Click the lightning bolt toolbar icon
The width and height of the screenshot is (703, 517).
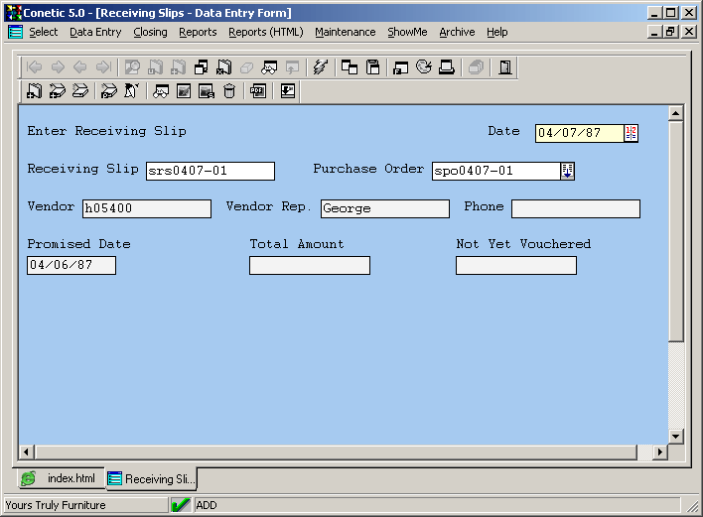tap(320, 67)
